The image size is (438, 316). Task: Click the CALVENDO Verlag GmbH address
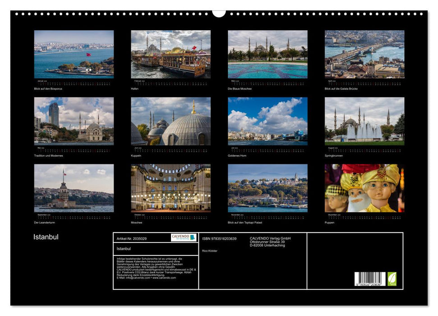click(270, 242)
